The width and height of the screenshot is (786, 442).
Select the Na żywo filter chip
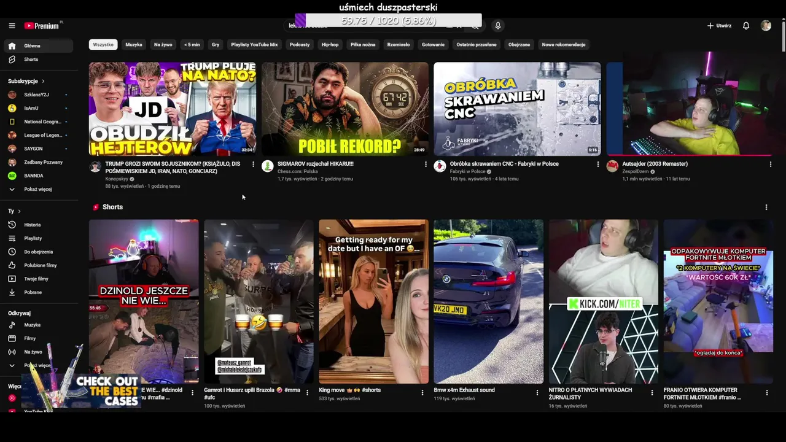(x=163, y=45)
